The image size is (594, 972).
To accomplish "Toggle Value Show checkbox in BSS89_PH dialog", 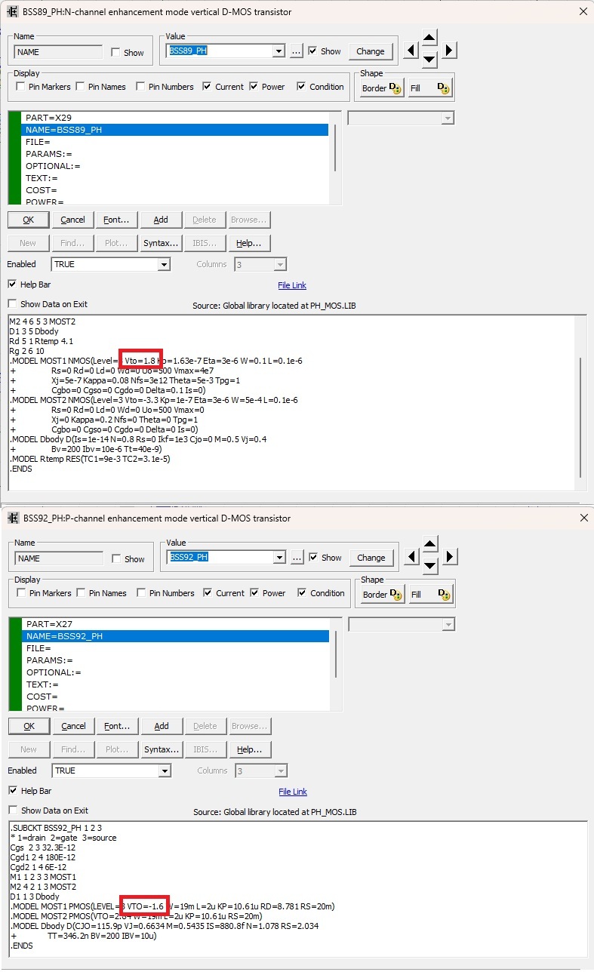I will pos(312,51).
